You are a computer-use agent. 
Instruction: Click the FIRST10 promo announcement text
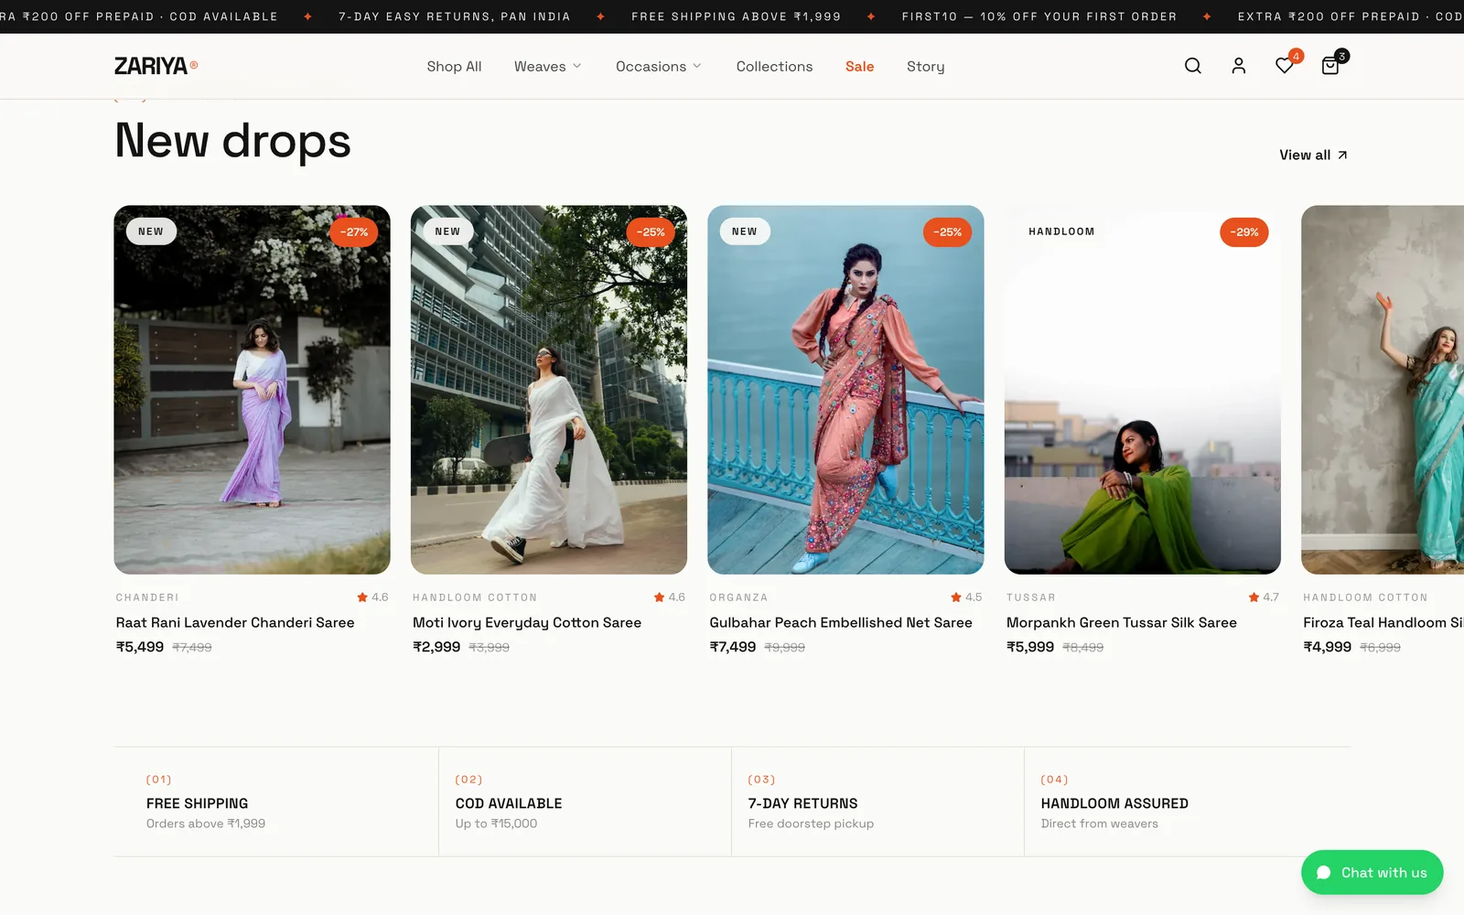click(x=1039, y=16)
